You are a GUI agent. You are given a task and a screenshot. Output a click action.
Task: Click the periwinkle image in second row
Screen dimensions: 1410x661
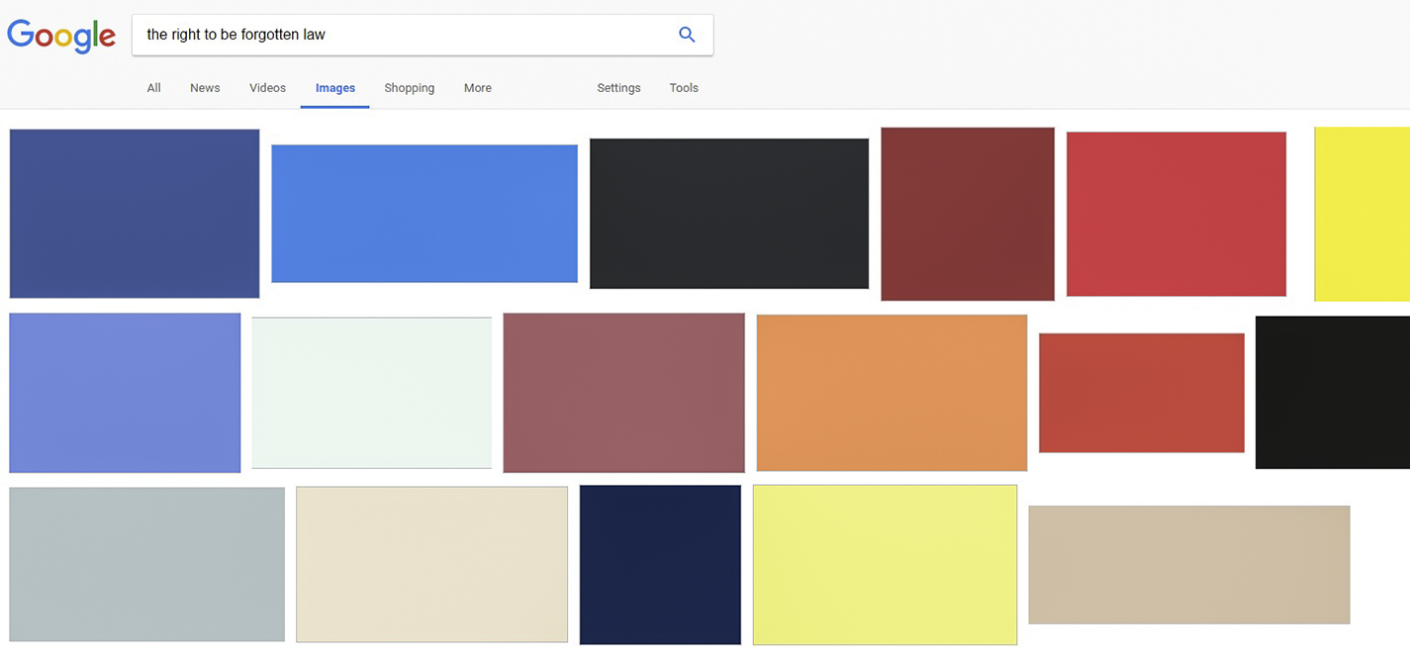125,393
